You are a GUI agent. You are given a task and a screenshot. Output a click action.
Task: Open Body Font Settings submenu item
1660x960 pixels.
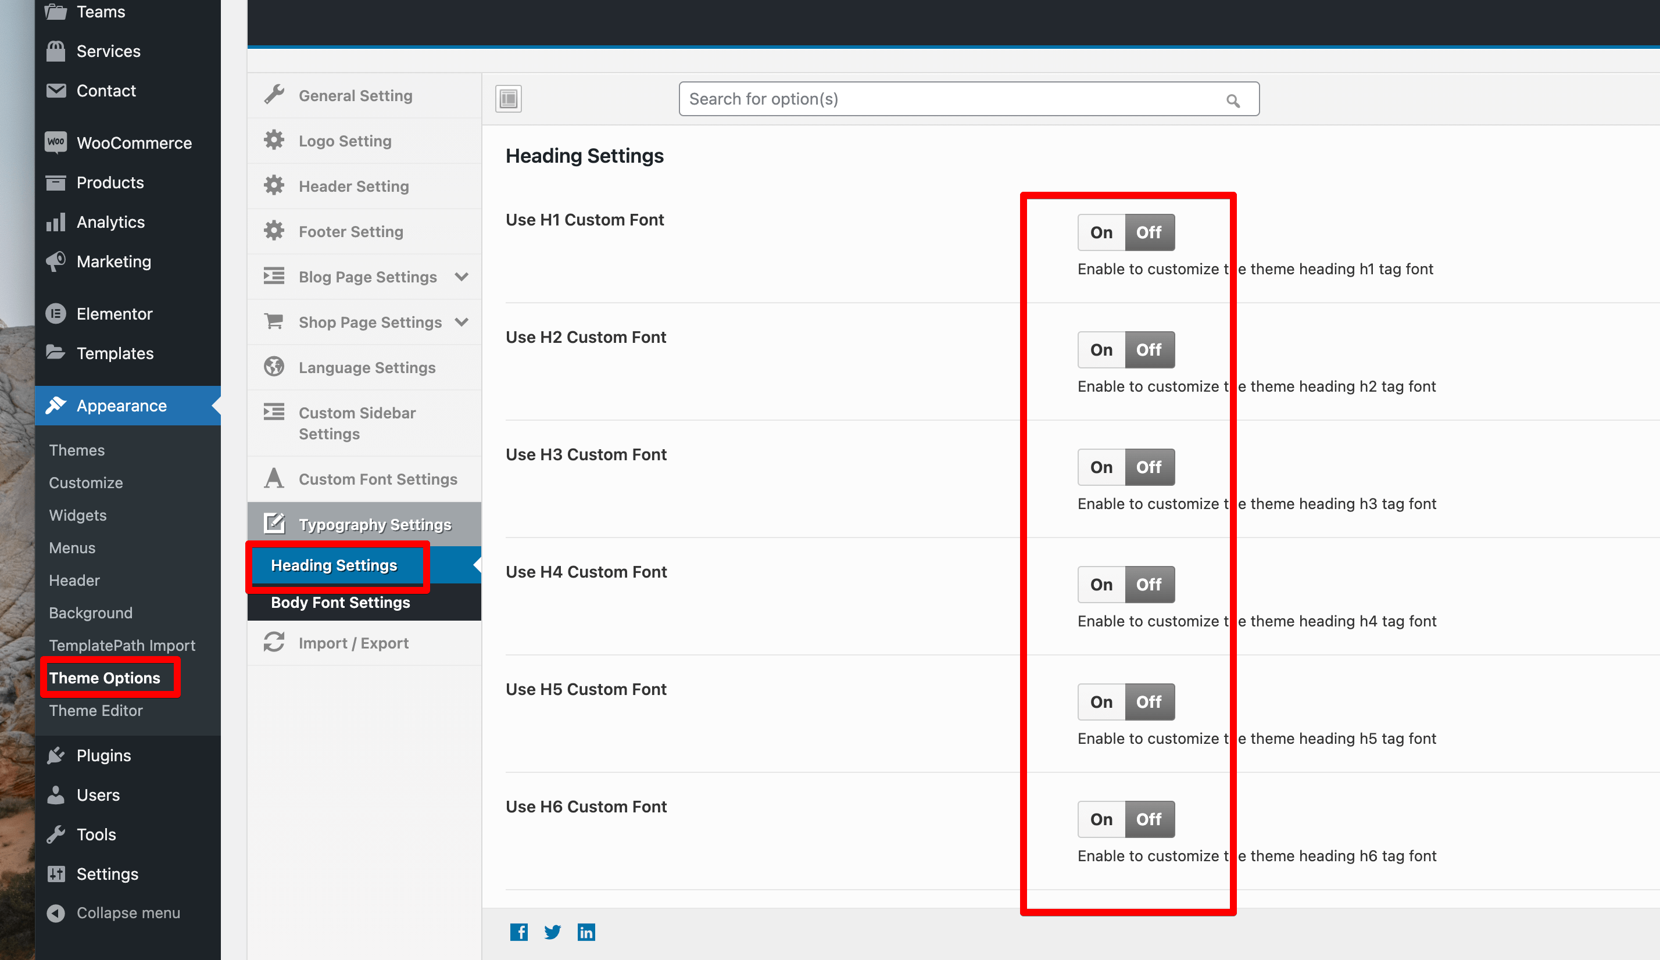(340, 602)
